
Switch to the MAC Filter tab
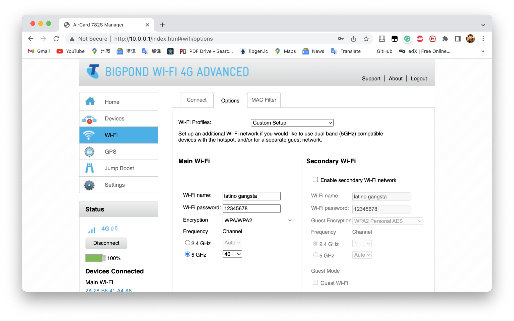(x=264, y=100)
